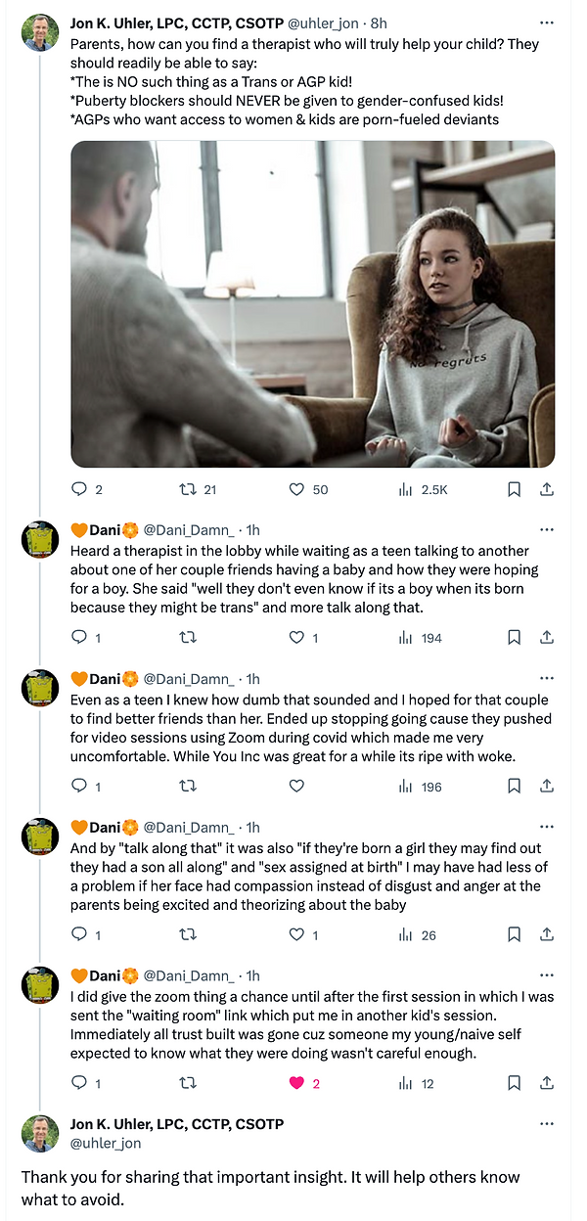Share the reply about zoom waiting room
The height and width of the screenshot is (1221, 587).
[547, 1083]
